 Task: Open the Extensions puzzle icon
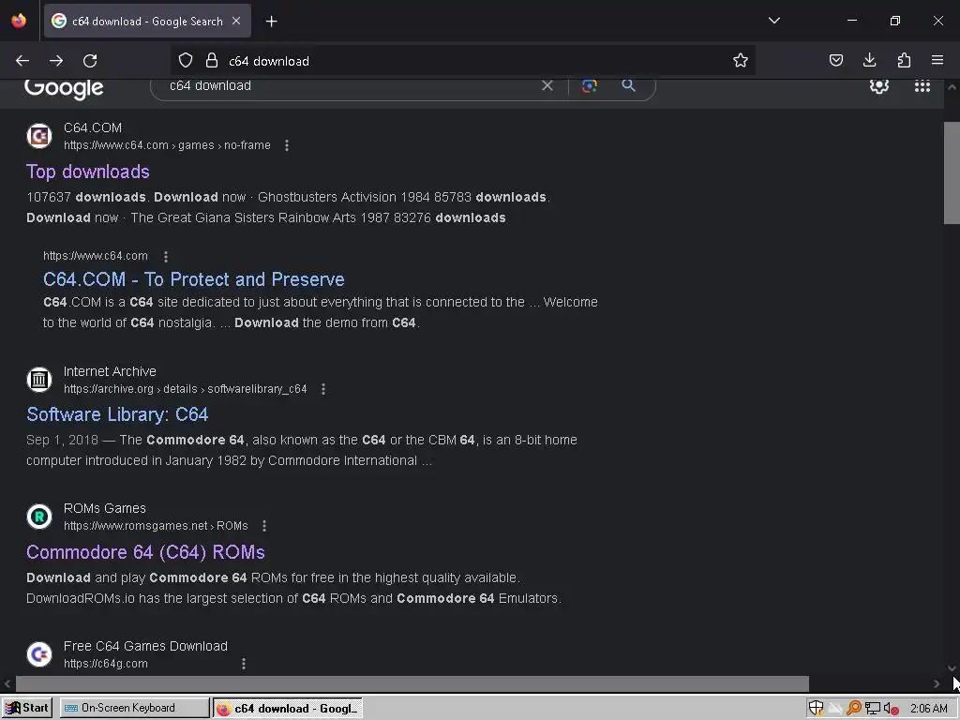point(904,60)
